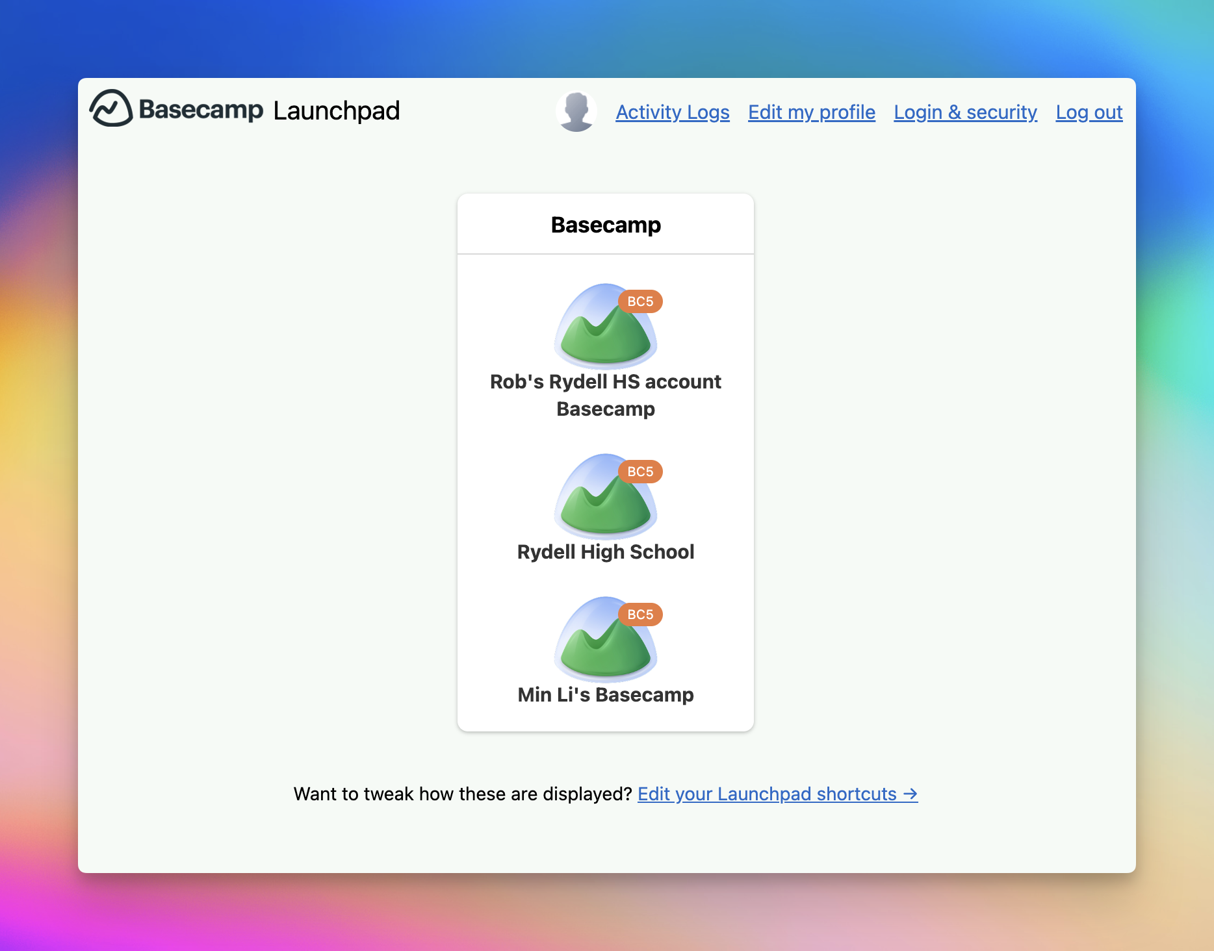The width and height of the screenshot is (1214, 951).
Task: Log out of Launchpad
Action: [x=1089, y=112]
